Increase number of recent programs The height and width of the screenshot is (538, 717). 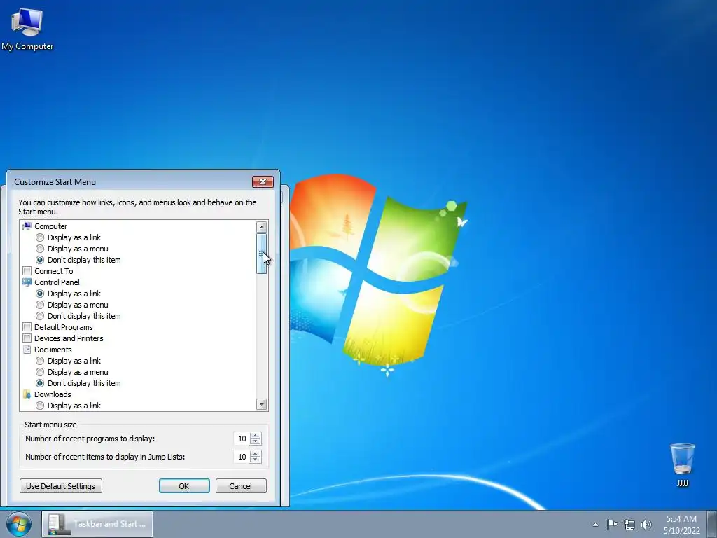(x=256, y=435)
